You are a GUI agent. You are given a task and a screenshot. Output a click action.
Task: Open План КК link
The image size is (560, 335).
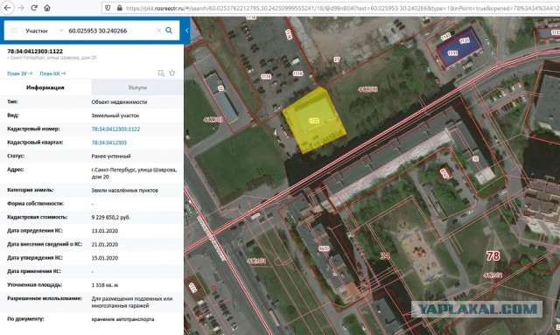[52, 73]
